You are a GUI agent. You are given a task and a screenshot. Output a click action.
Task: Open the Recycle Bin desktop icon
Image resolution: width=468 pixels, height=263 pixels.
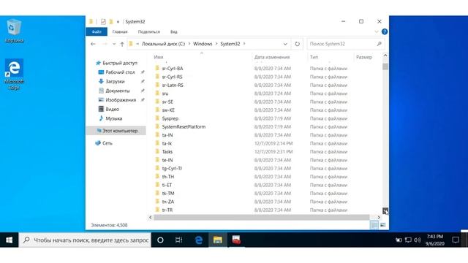pos(14,31)
